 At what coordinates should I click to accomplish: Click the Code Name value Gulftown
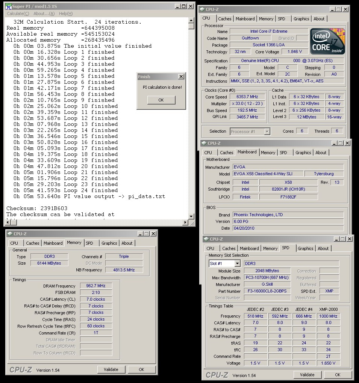(250, 38)
